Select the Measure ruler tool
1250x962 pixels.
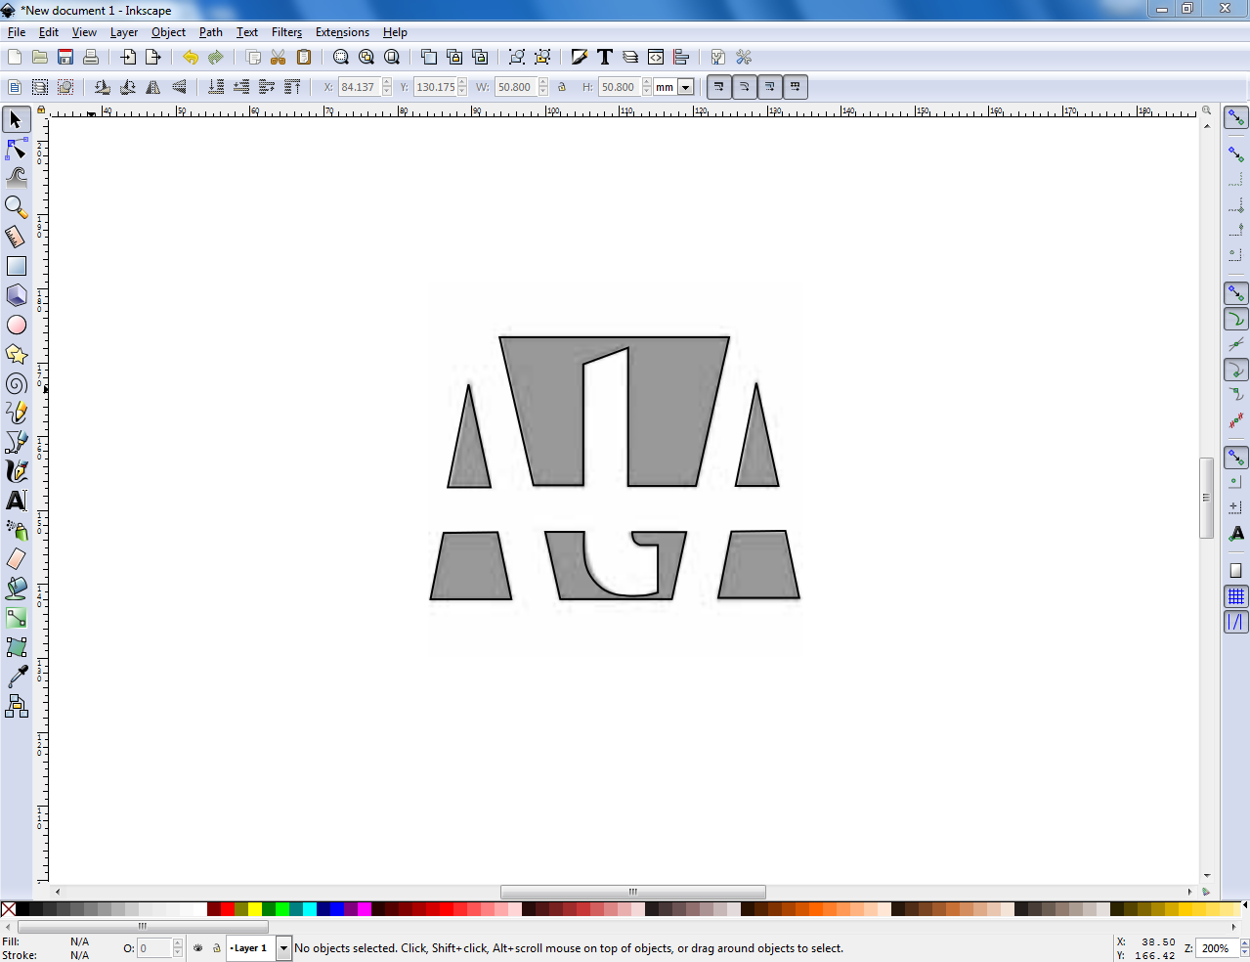(16, 237)
